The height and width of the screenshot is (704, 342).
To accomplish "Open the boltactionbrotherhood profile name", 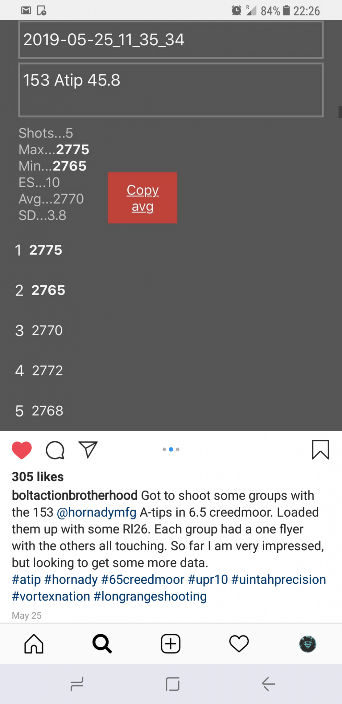I will pos(74,495).
